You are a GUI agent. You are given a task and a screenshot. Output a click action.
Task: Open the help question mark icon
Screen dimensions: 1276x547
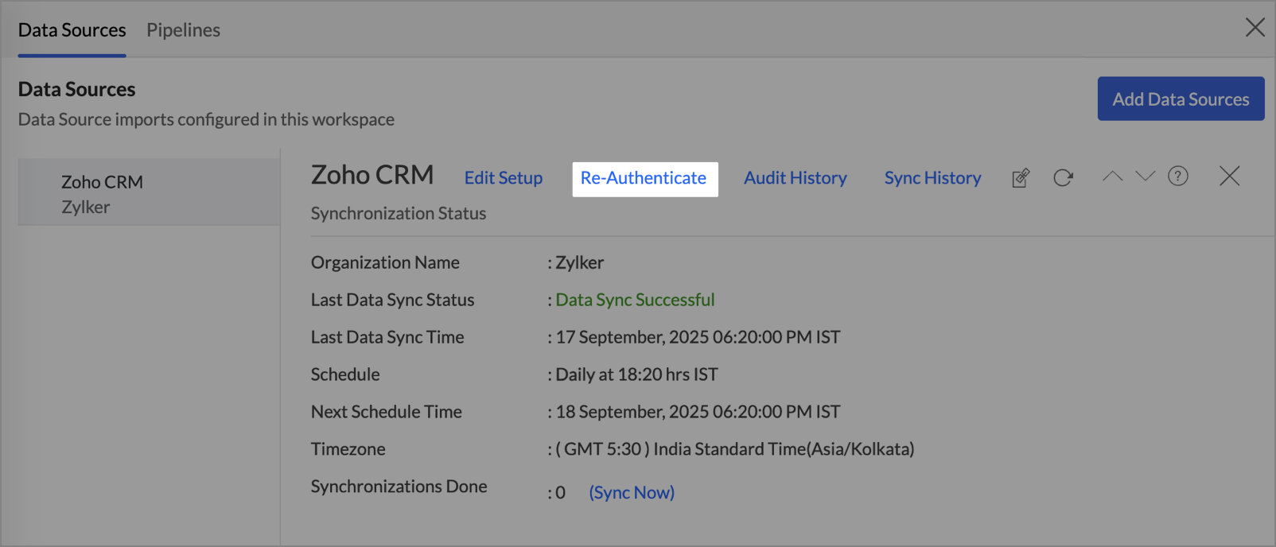(x=1177, y=177)
